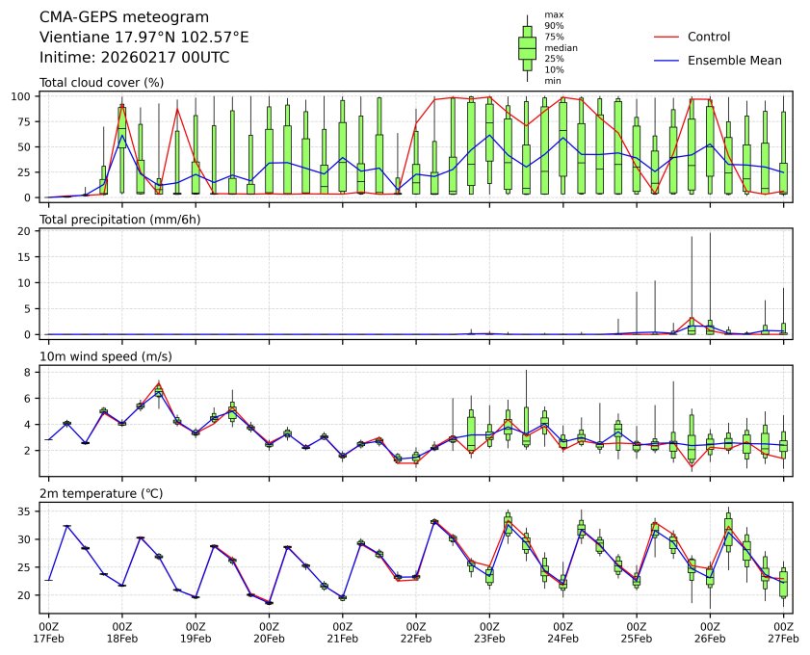Click the blue Ensemble Mean legend line
The width and height of the screenshot is (810, 655).
[666, 60]
